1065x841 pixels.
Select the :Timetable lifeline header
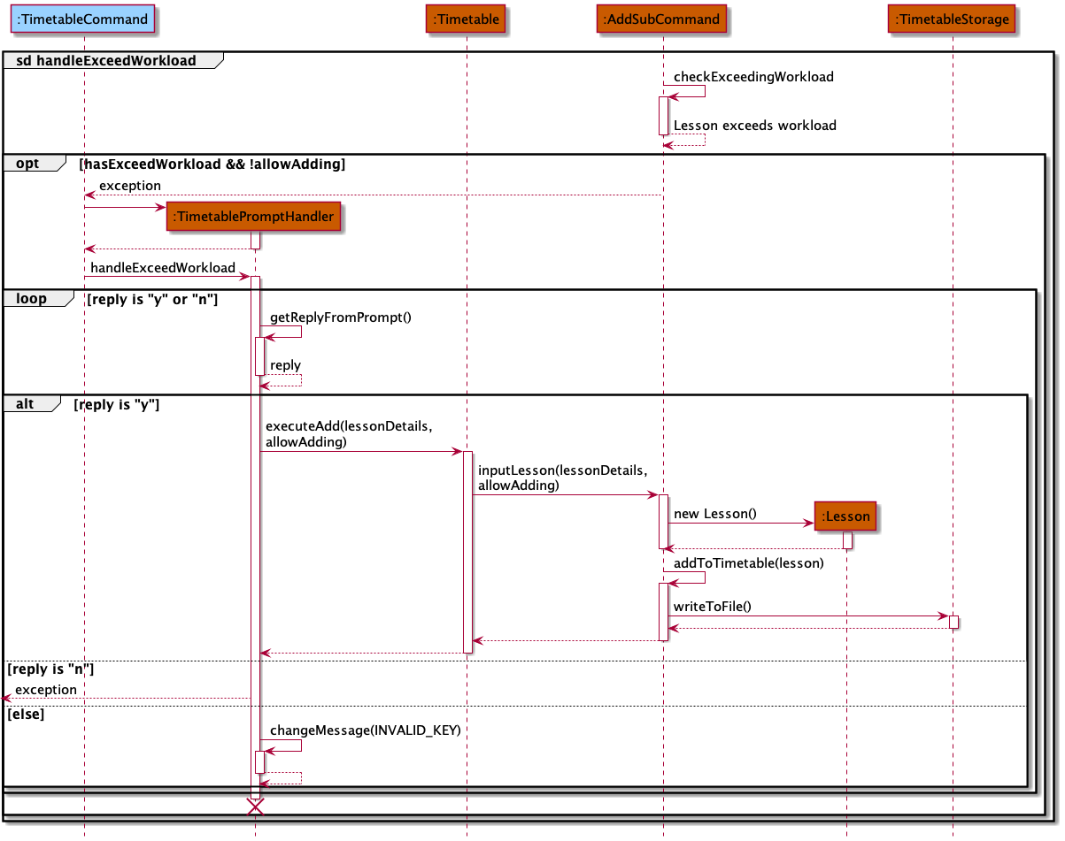[466, 19]
